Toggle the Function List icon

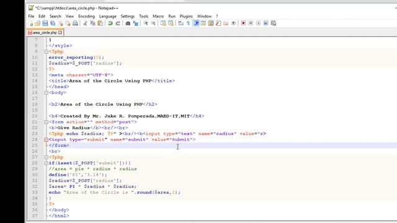click(x=218, y=24)
